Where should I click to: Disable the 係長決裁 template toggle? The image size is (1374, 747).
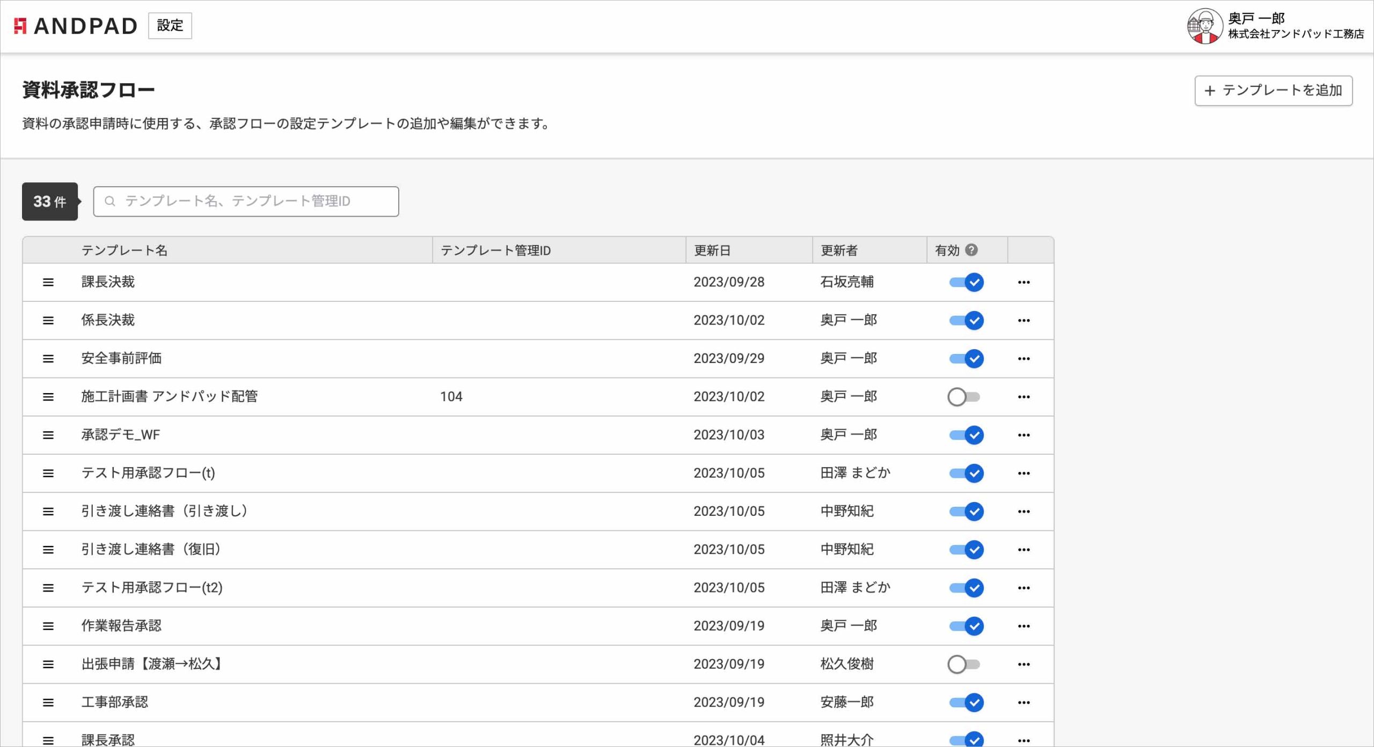point(966,320)
